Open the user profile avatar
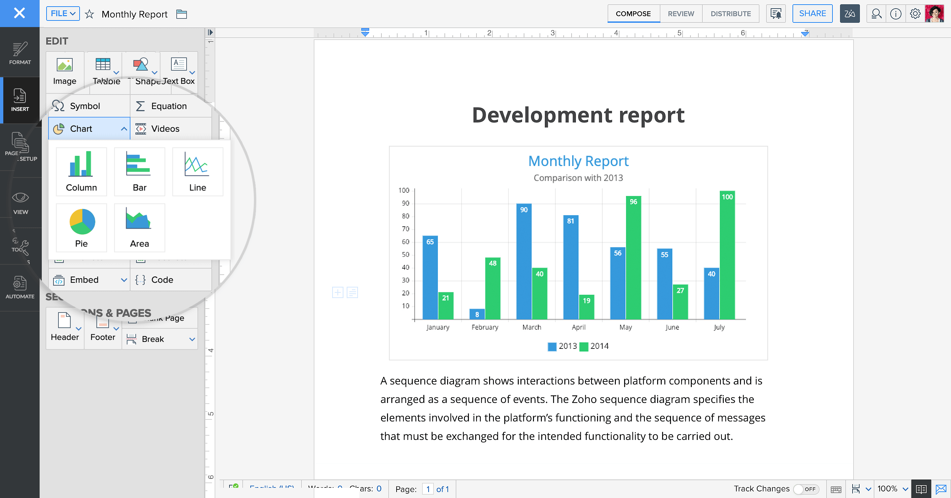 tap(934, 14)
